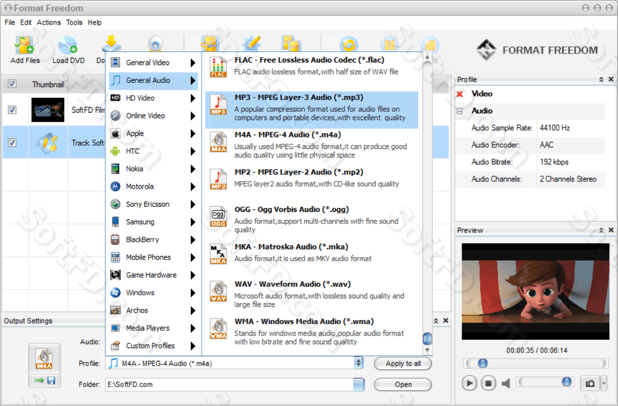Expand the Samsung submenu arrow
The height and width of the screenshot is (406, 618).
point(193,222)
